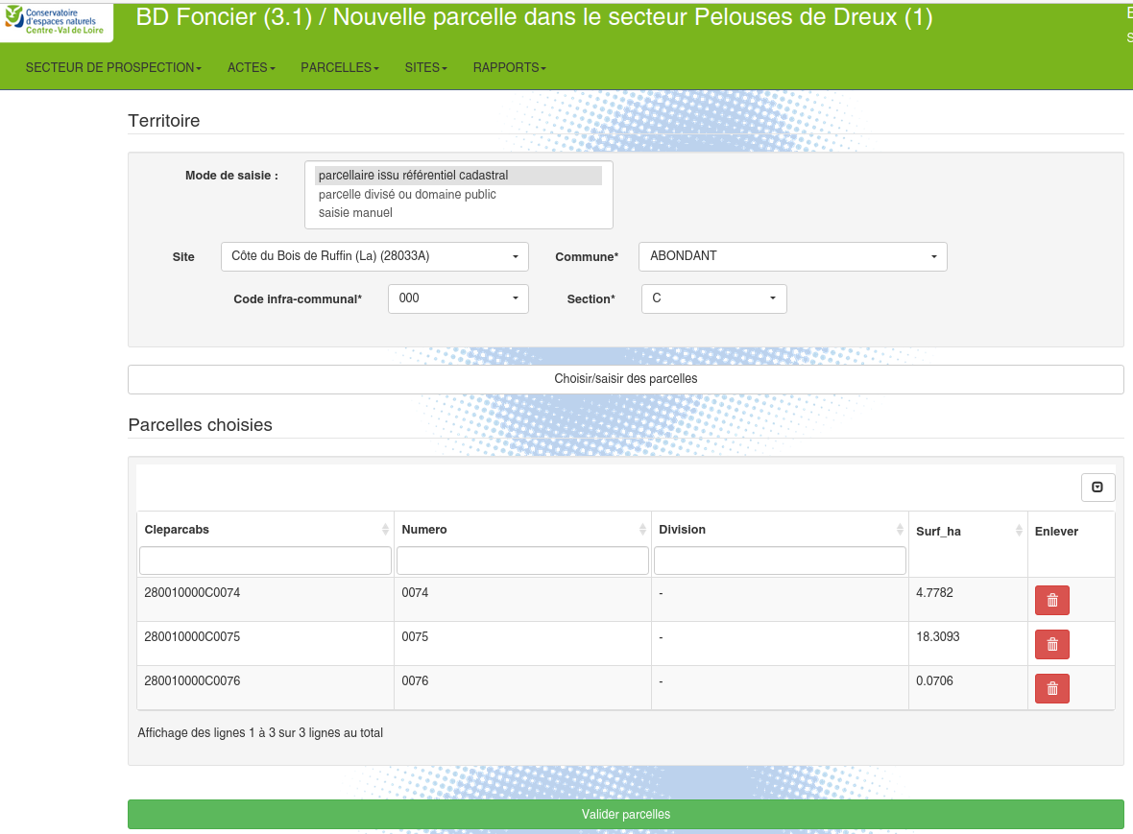Open the Section dropdown

[x=713, y=298]
